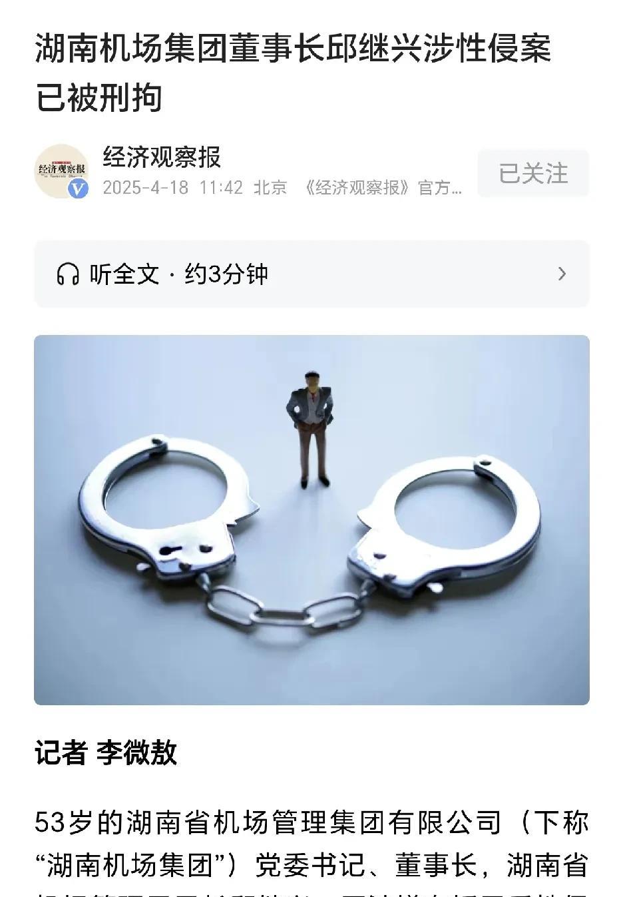Image resolution: width=623 pixels, height=897 pixels.
Task: Open the 经济观察报 account avatar
Action: click(61, 171)
